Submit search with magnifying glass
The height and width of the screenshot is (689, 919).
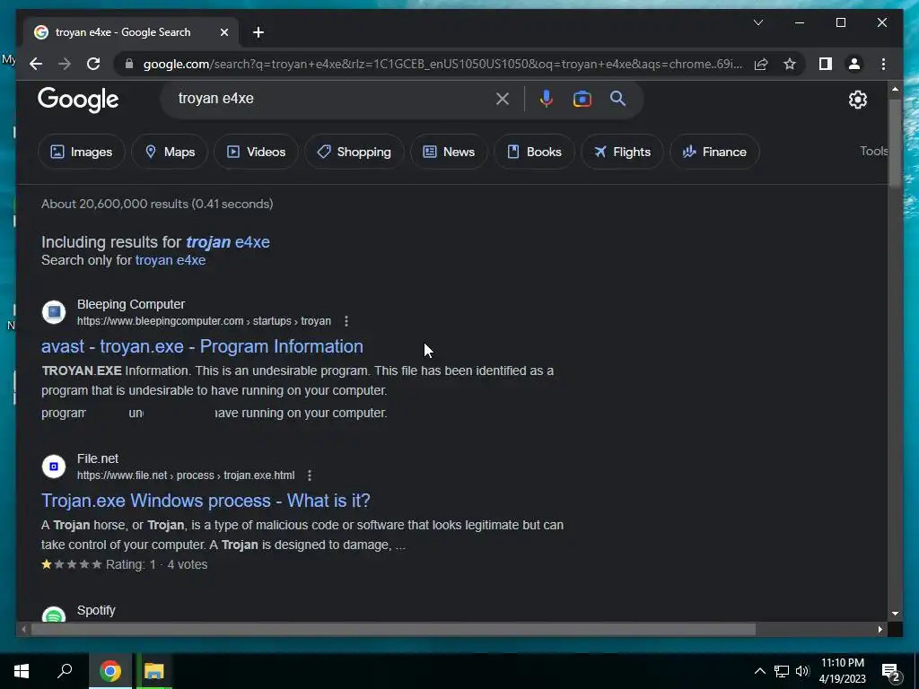(x=617, y=99)
